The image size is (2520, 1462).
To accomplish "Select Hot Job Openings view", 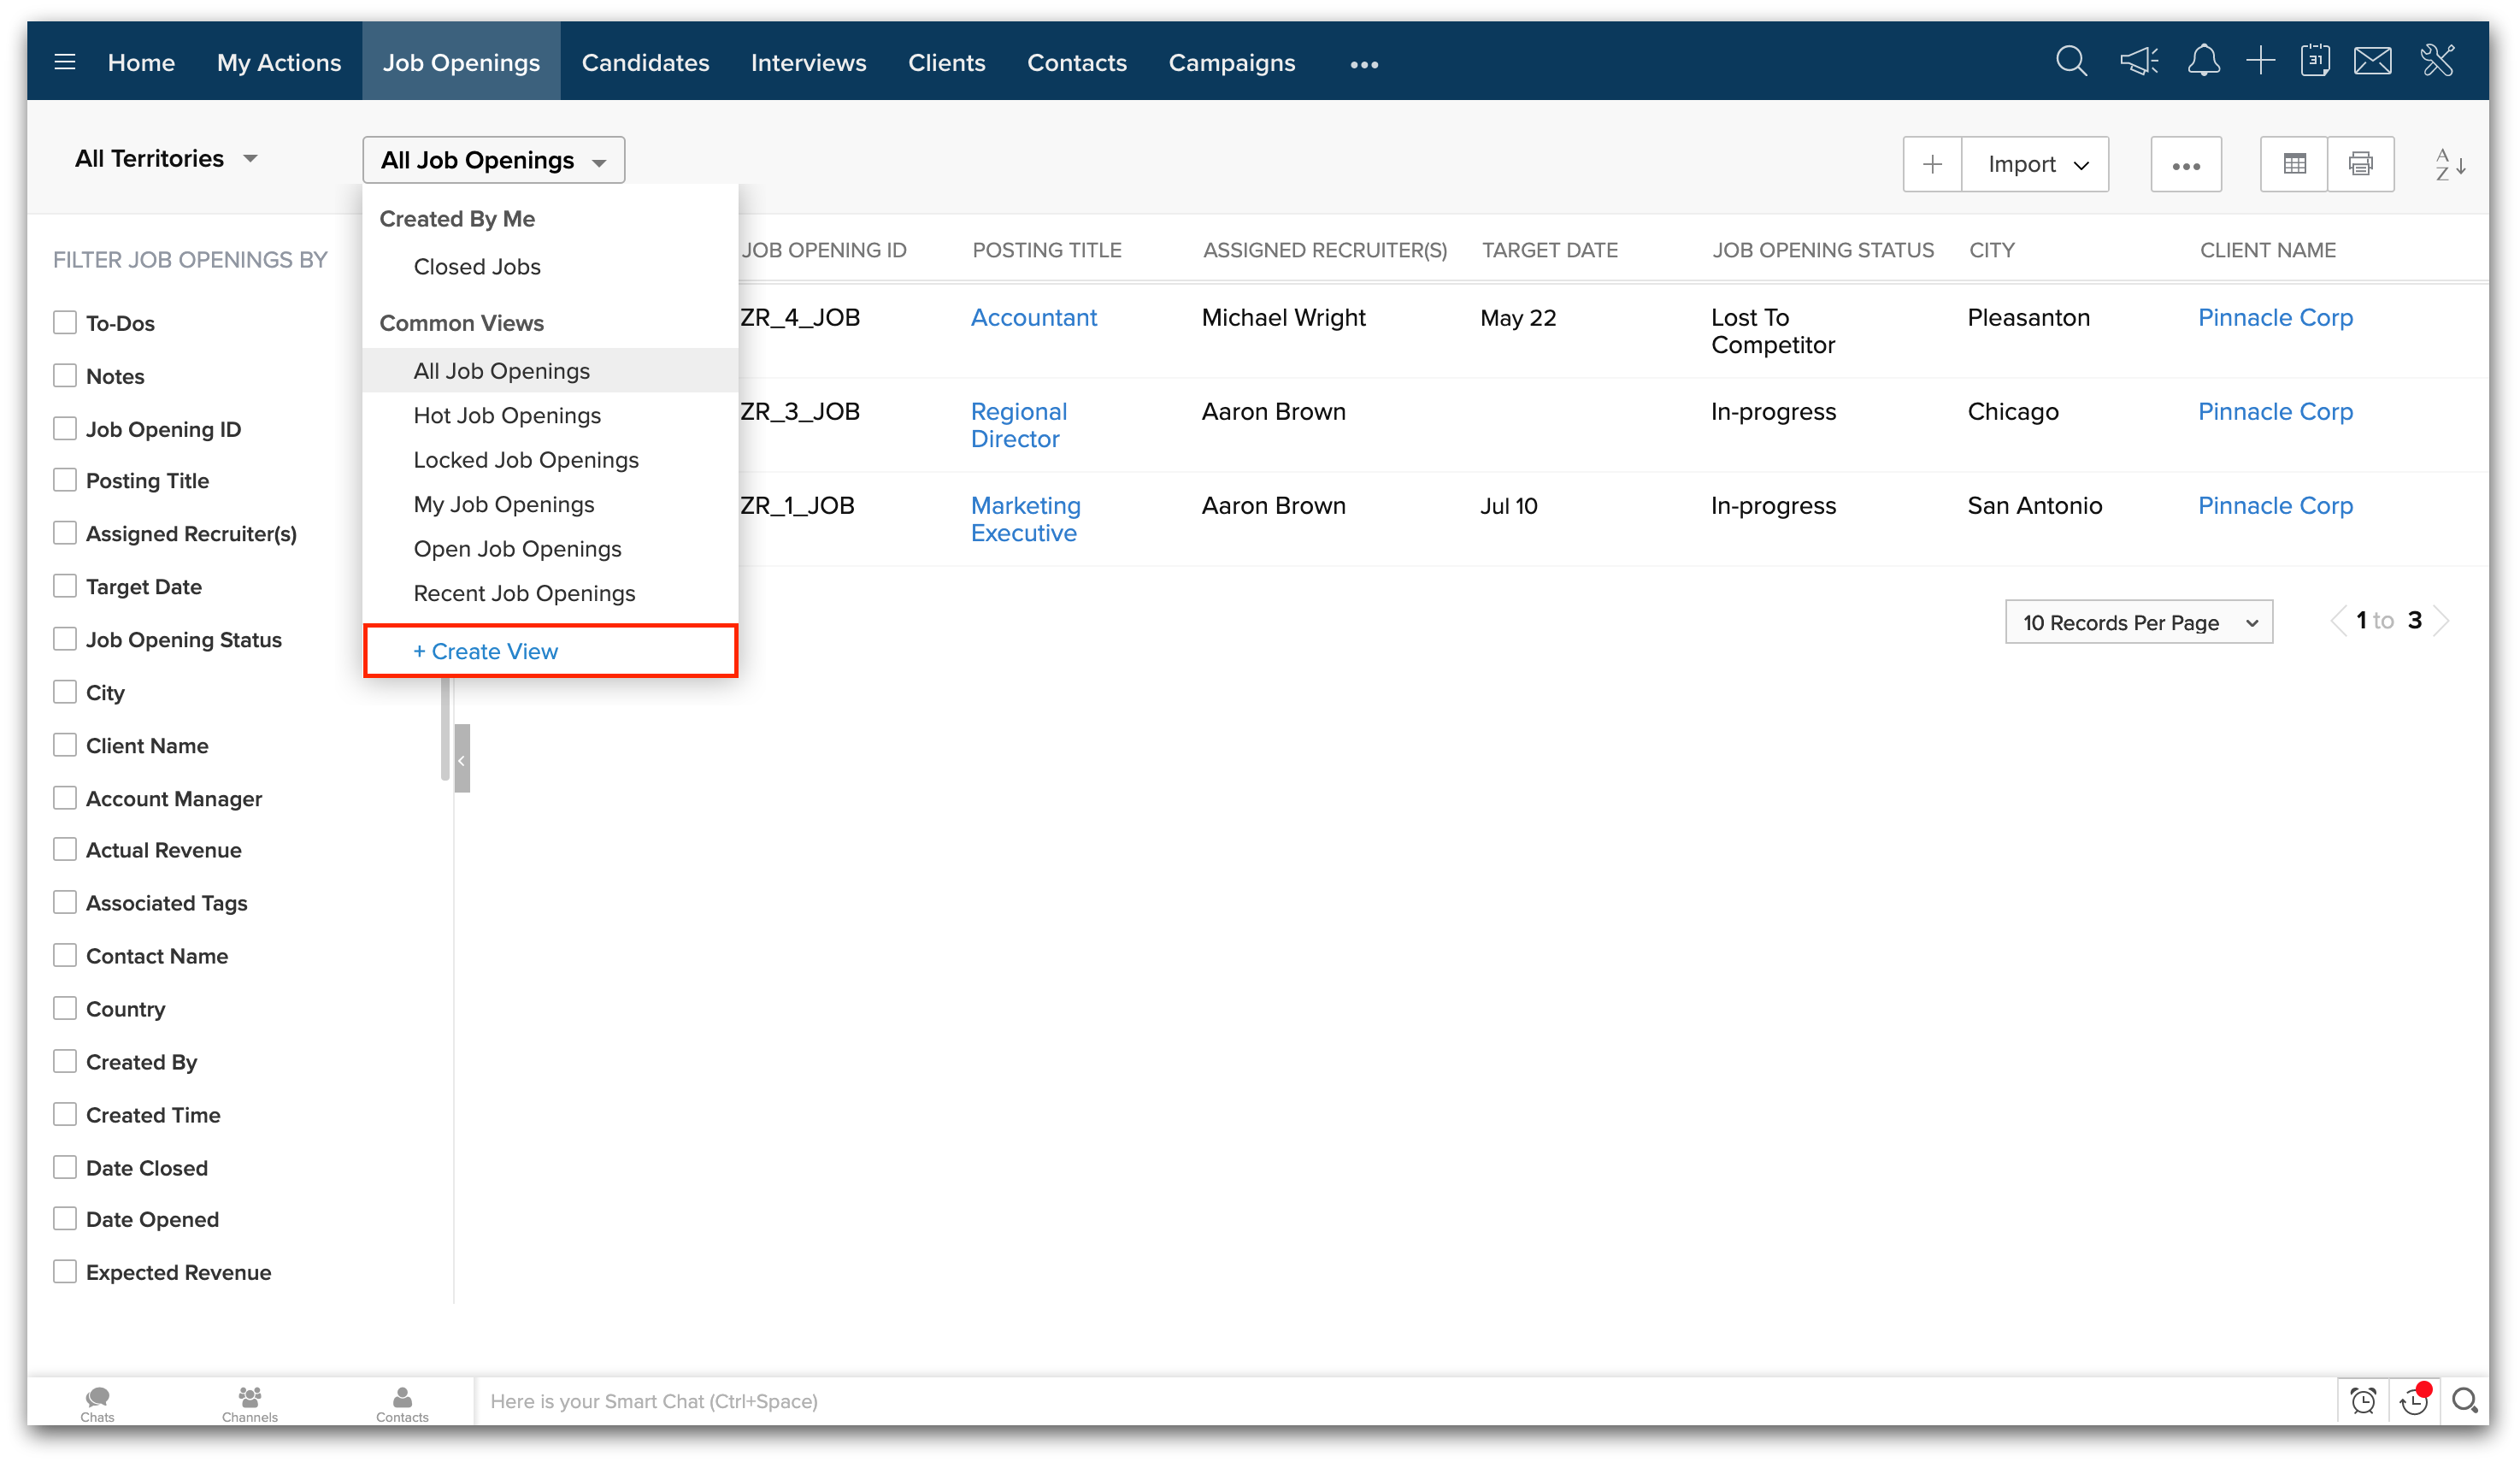I will 507,416.
